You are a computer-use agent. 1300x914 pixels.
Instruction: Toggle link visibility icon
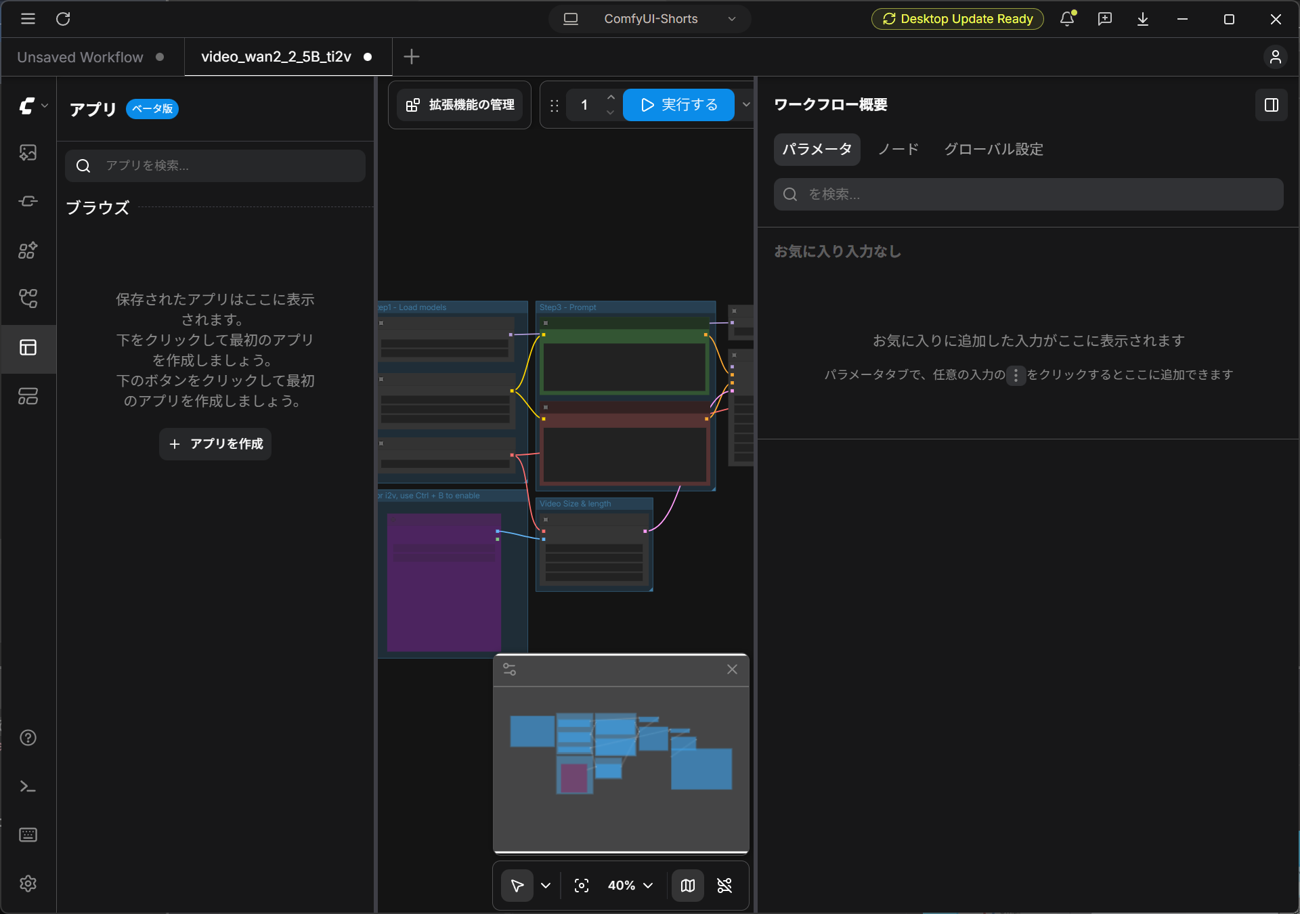(724, 886)
